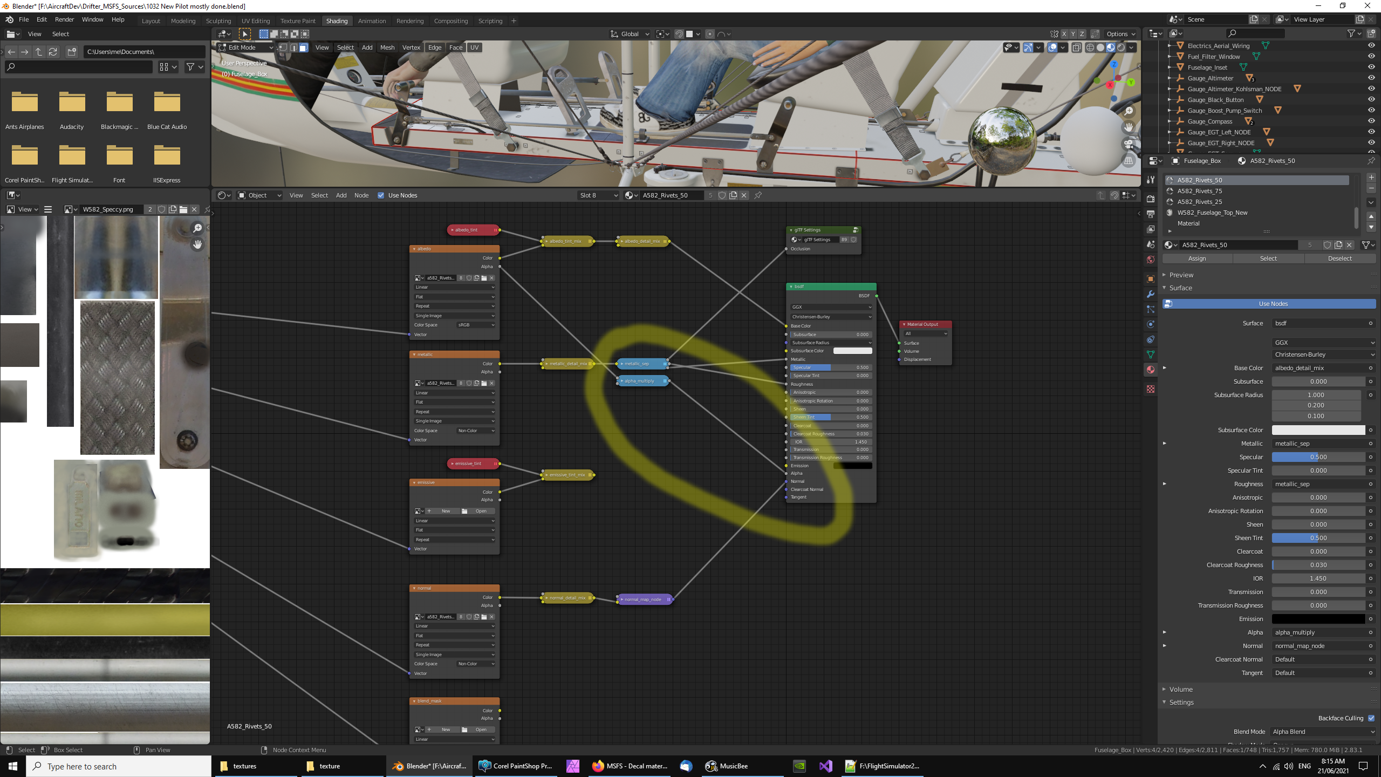Hide Electrics_Aerial_Wiring in the outliner
This screenshot has width=1381, height=777.
(1371, 46)
